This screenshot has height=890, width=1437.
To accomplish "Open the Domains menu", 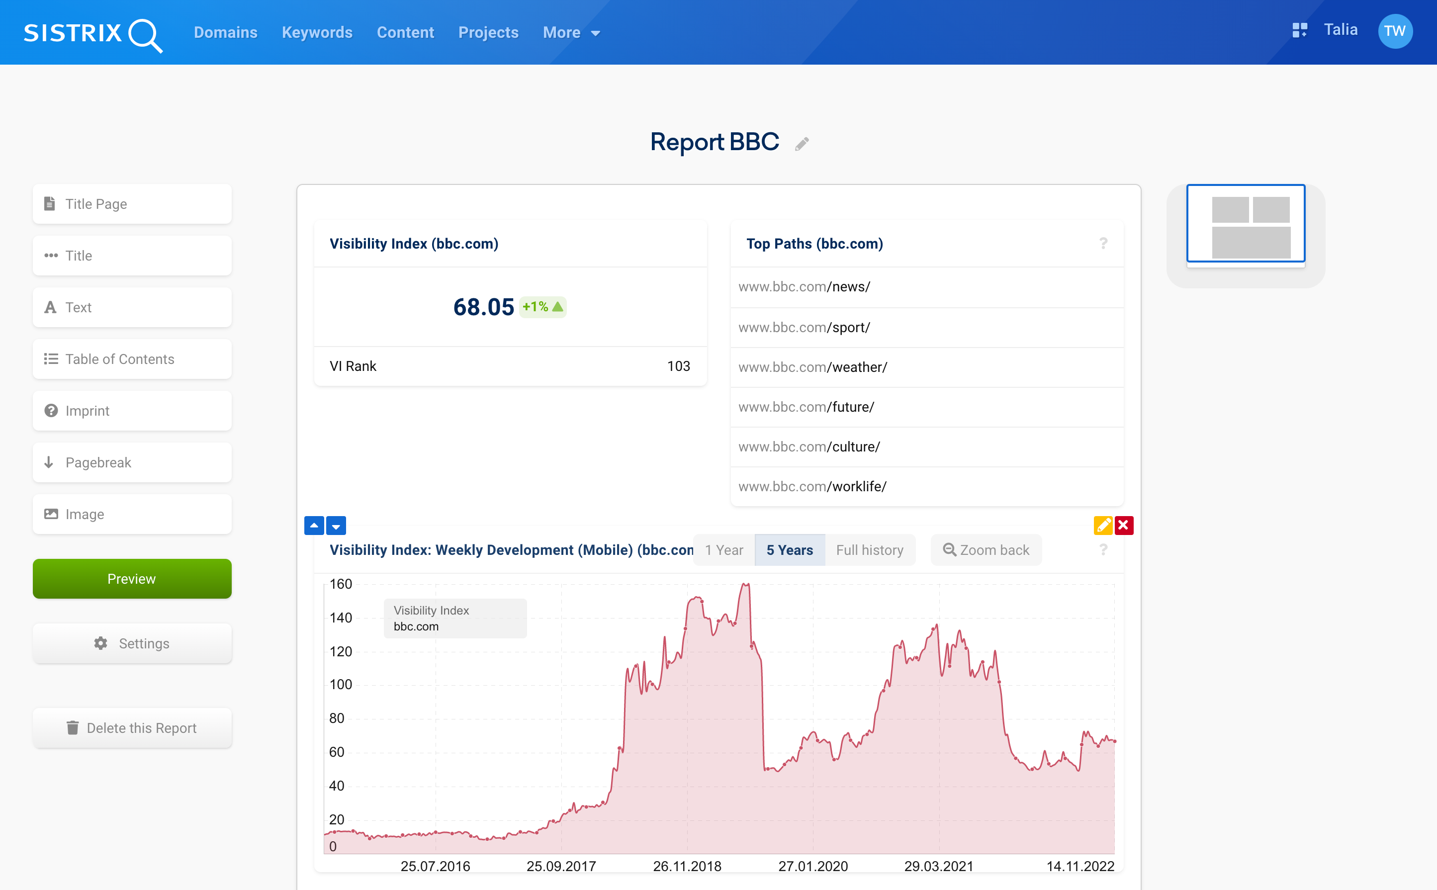I will tap(226, 32).
